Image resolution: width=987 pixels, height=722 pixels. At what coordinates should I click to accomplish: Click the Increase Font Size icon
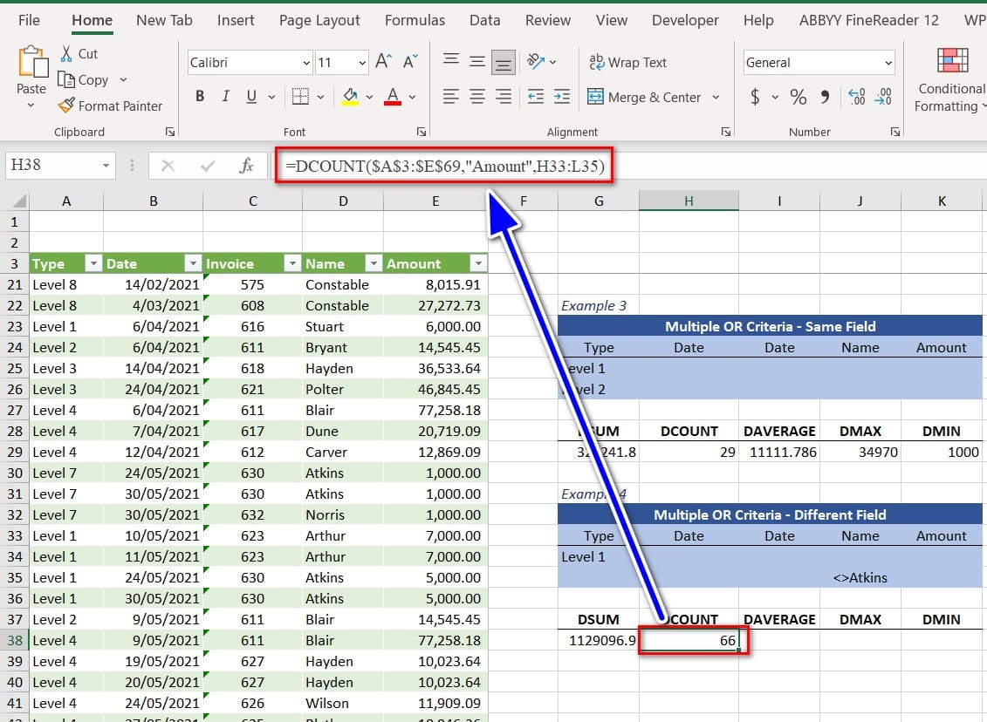coord(383,62)
